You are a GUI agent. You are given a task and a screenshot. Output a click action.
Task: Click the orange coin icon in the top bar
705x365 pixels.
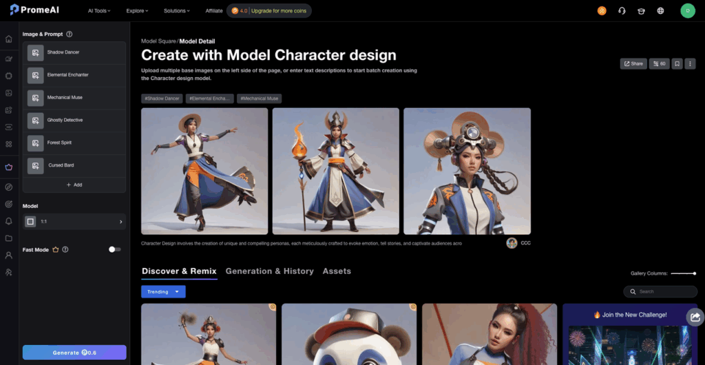pyautogui.click(x=602, y=11)
